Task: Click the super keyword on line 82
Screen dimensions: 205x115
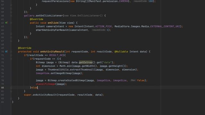Action: [28, 95]
